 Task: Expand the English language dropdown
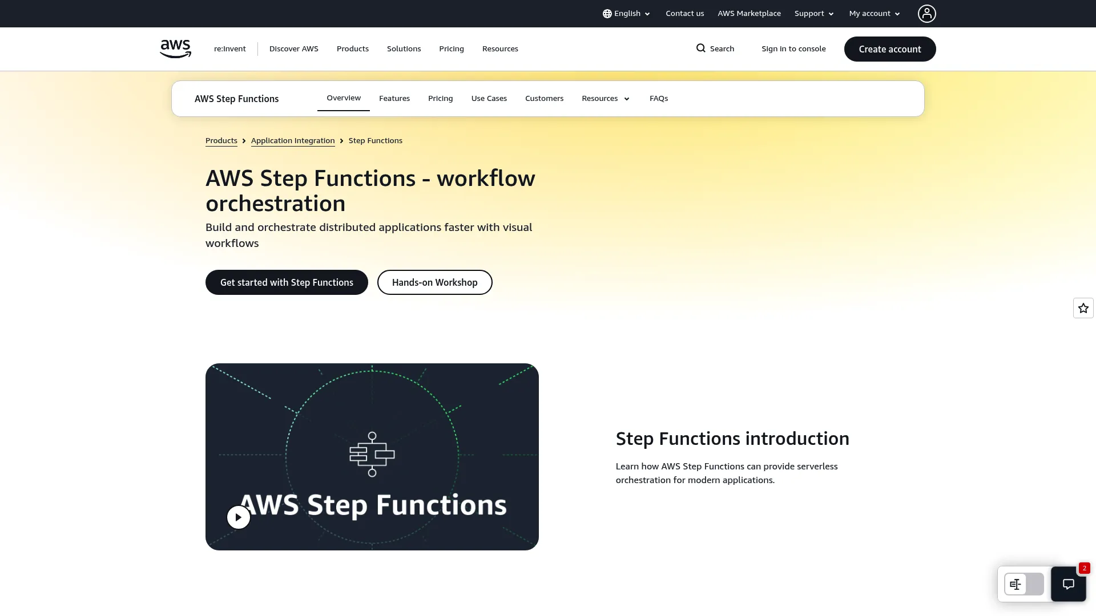coord(627,14)
